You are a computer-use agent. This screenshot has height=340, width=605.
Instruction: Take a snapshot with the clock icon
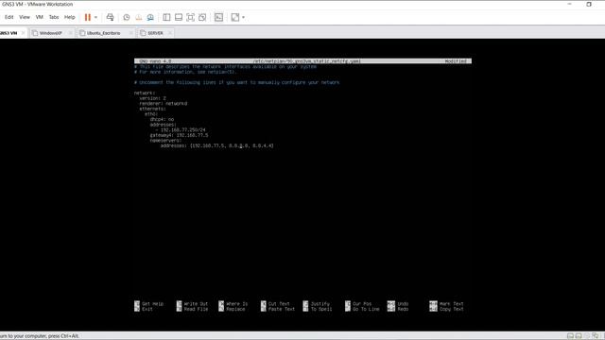pyautogui.click(x=127, y=17)
